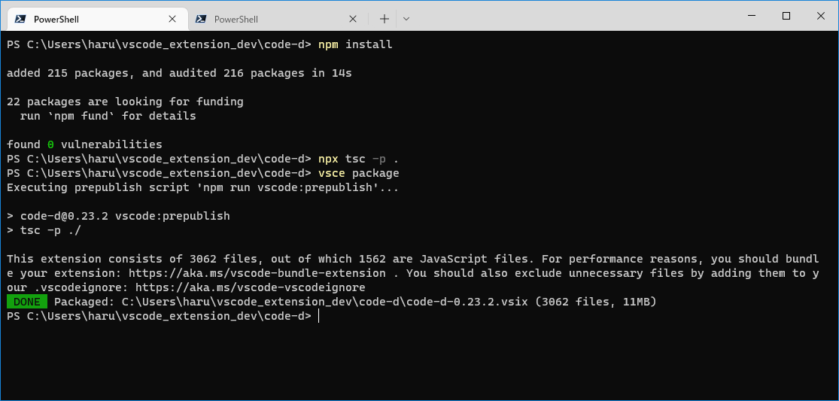The image size is (839, 401).
Task: Open the aka.ms/vscode-bundle-extension link
Action: tap(257, 273)
